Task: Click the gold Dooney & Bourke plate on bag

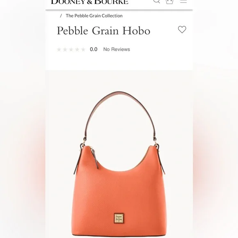Action: (119, 218)
